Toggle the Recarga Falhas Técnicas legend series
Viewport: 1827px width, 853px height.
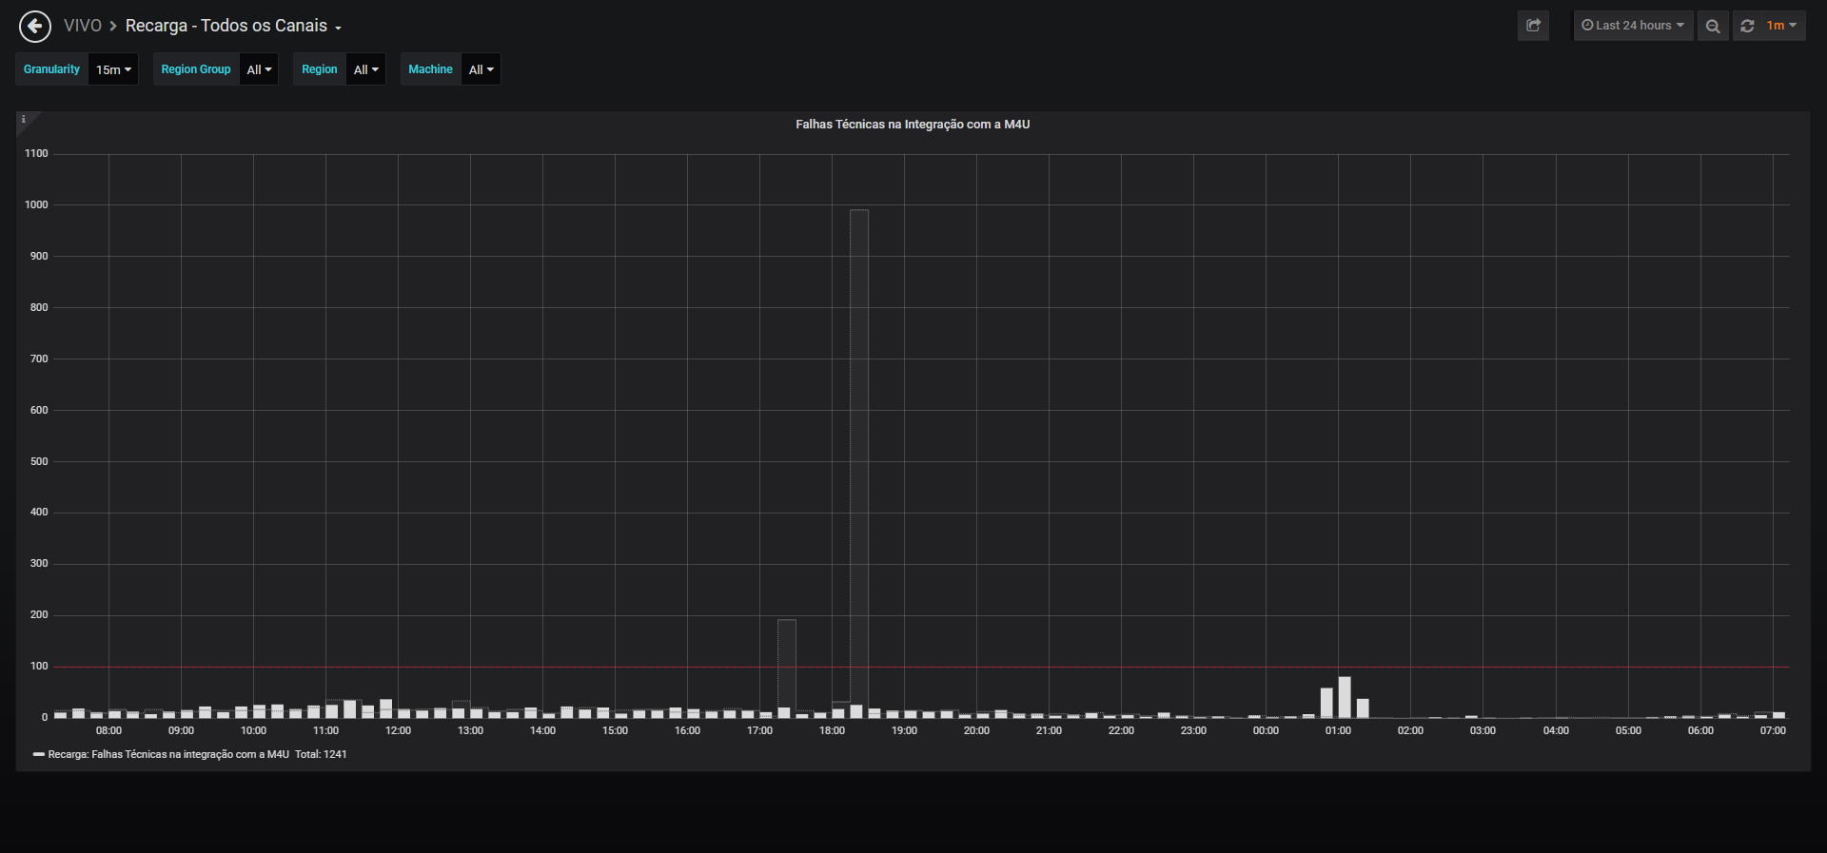coord(168,754)
